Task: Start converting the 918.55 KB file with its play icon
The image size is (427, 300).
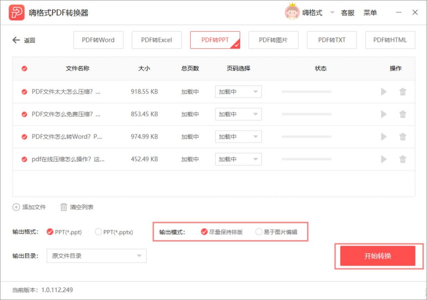Action: [384, 92]
